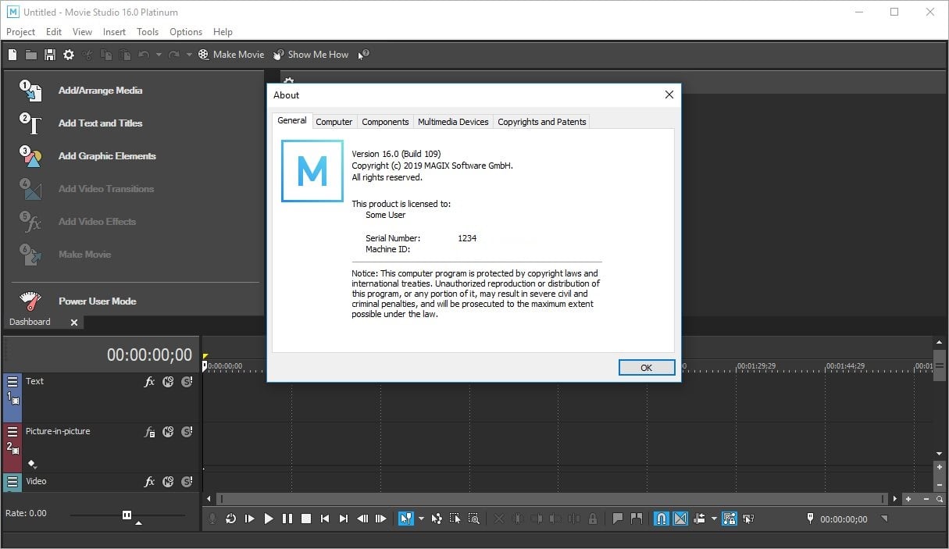Open the Project menu

[20, 32]
